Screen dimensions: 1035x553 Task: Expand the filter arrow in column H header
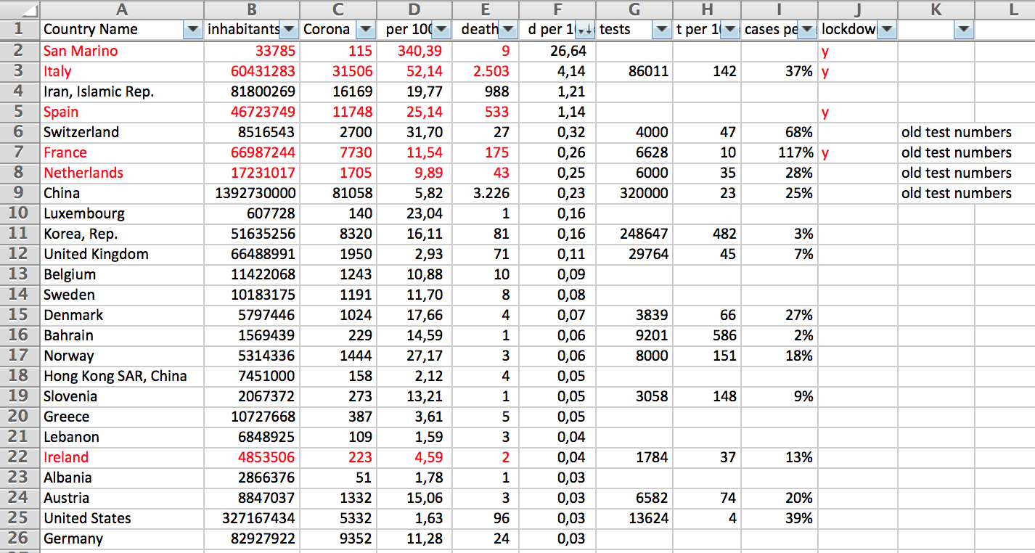[x=730, y=30]
